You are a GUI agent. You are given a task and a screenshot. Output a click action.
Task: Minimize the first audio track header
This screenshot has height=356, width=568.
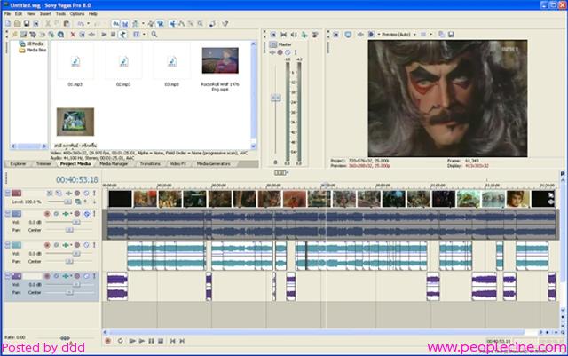[x=8, y=214]
